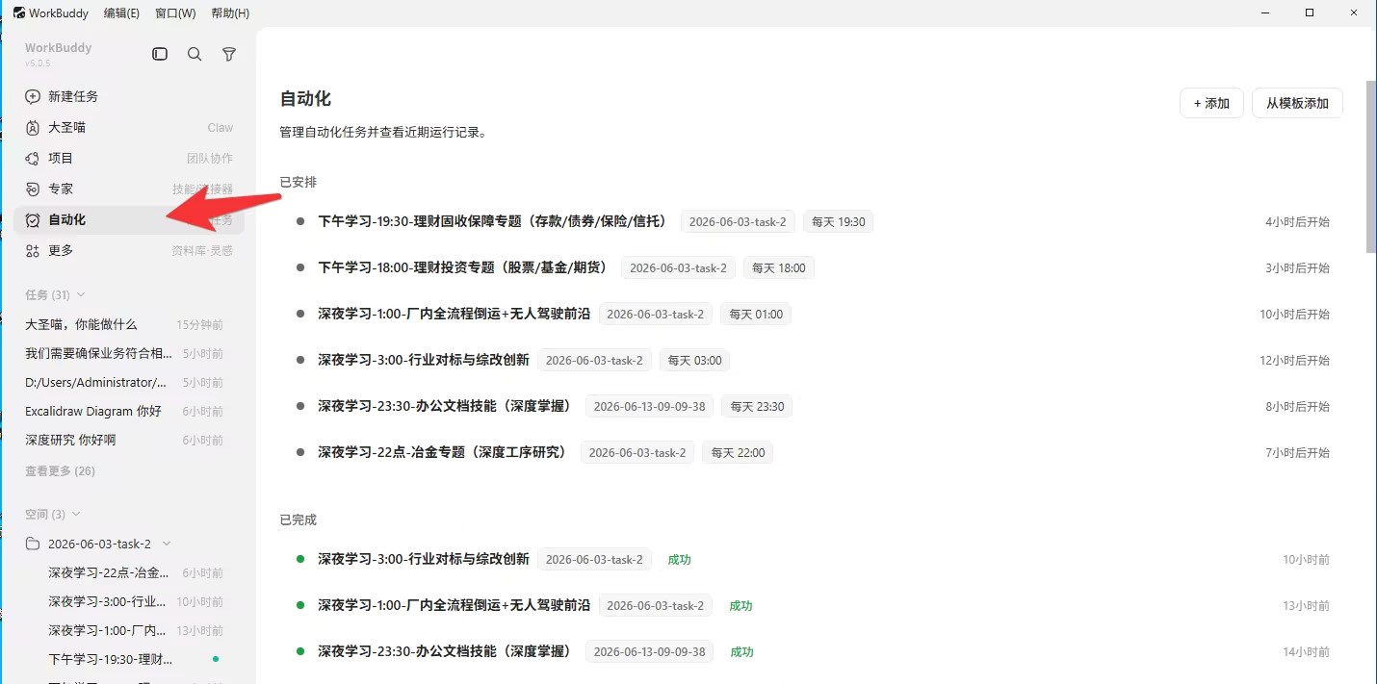Open completed run 深夜学习-1:00-厂内全流程倒运

pyautogui.click(x=454, y=605)
